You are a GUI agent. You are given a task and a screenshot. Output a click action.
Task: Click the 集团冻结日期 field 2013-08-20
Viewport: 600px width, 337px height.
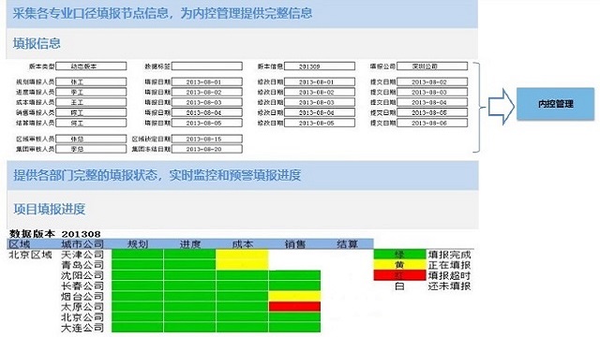coord(206,149)
